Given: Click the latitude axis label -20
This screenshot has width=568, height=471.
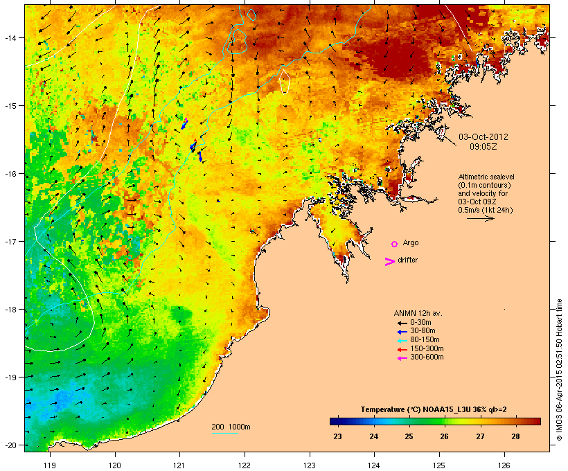Looking at the screenshot, I should click(x=10, y=445).
